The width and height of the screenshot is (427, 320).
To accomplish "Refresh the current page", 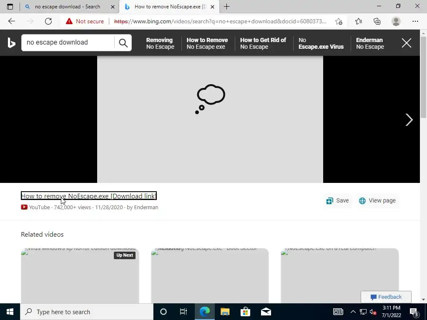I will (48, 21).
